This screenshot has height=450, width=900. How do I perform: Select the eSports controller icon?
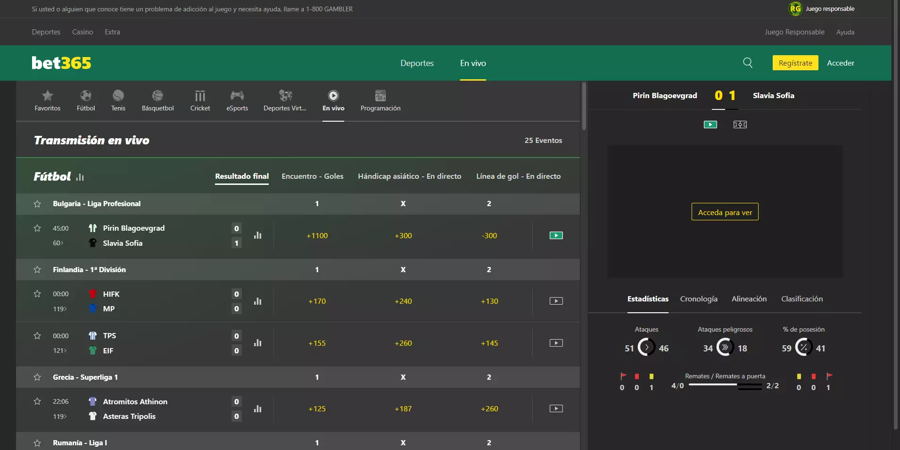coord(237,101)
